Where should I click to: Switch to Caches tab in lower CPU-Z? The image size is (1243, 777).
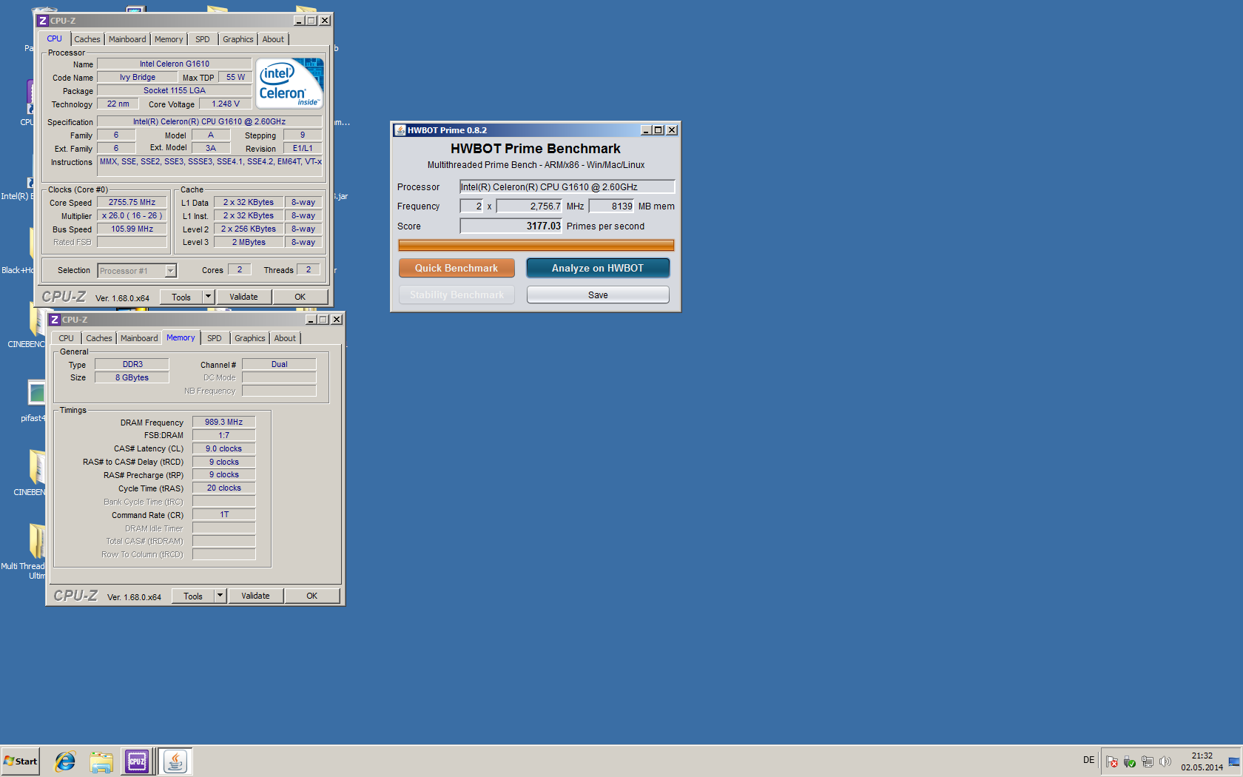[99, 338]
